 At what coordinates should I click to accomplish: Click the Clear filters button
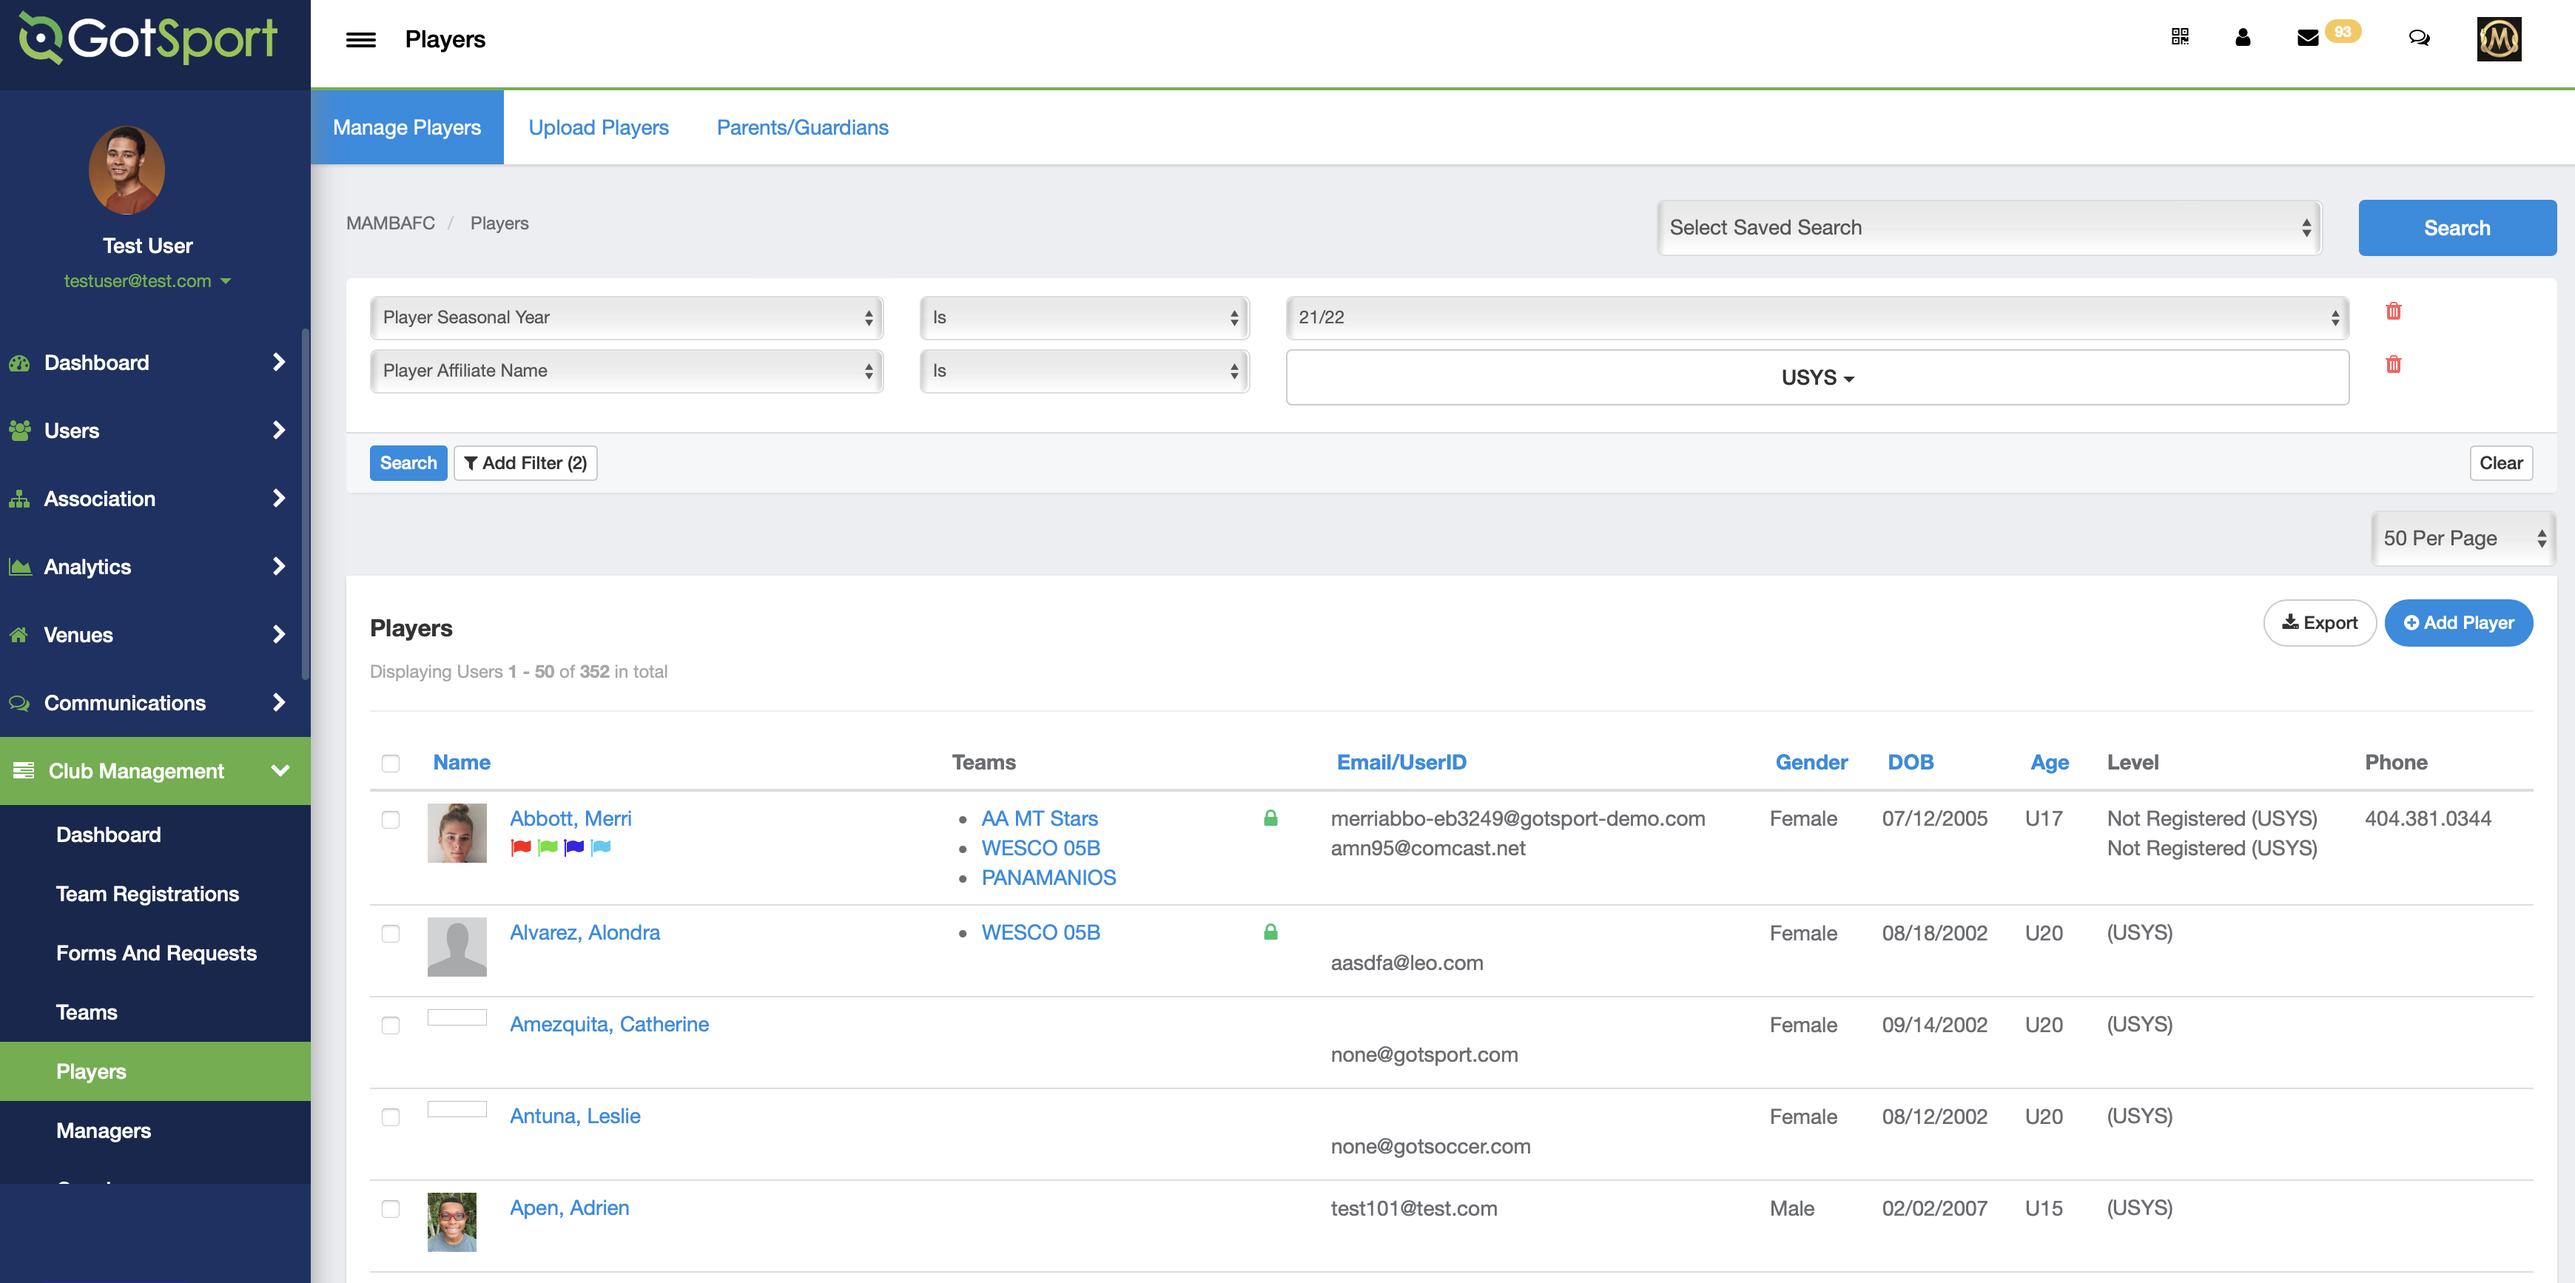coord(2500,462)
